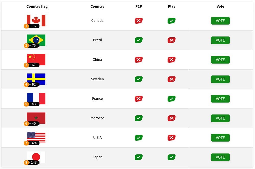Screen dimensions: 255x169
Task: Click Canada's green check Play icon
Action: click(x=172, y=21)
